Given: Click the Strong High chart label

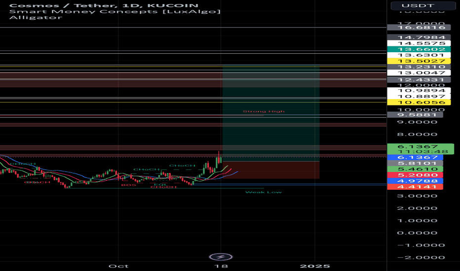Looking at the screenshot, I should click(x=264, y=111).
